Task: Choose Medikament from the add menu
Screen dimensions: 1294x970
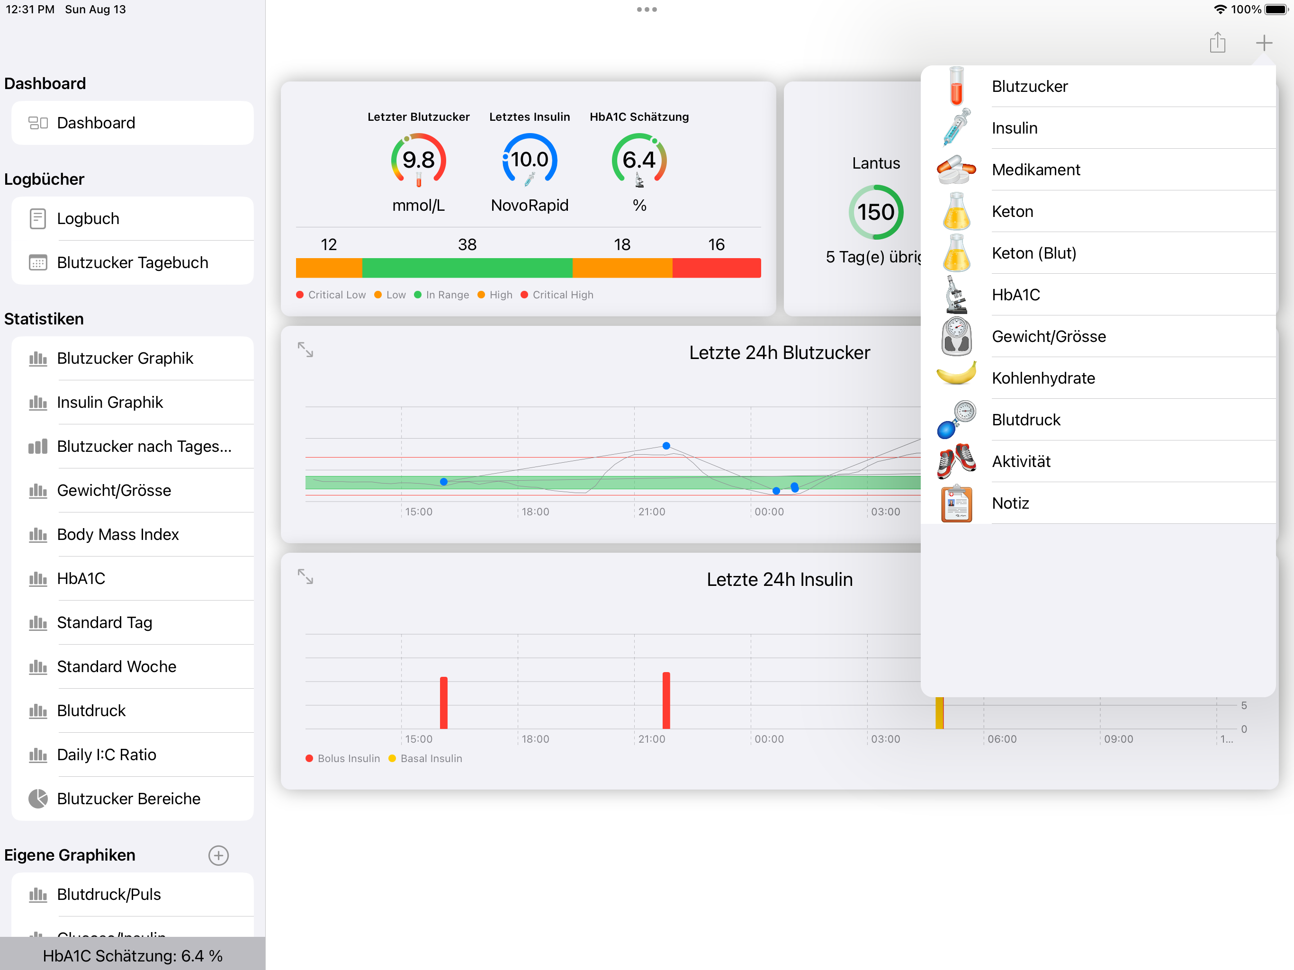Action: 1098,170
